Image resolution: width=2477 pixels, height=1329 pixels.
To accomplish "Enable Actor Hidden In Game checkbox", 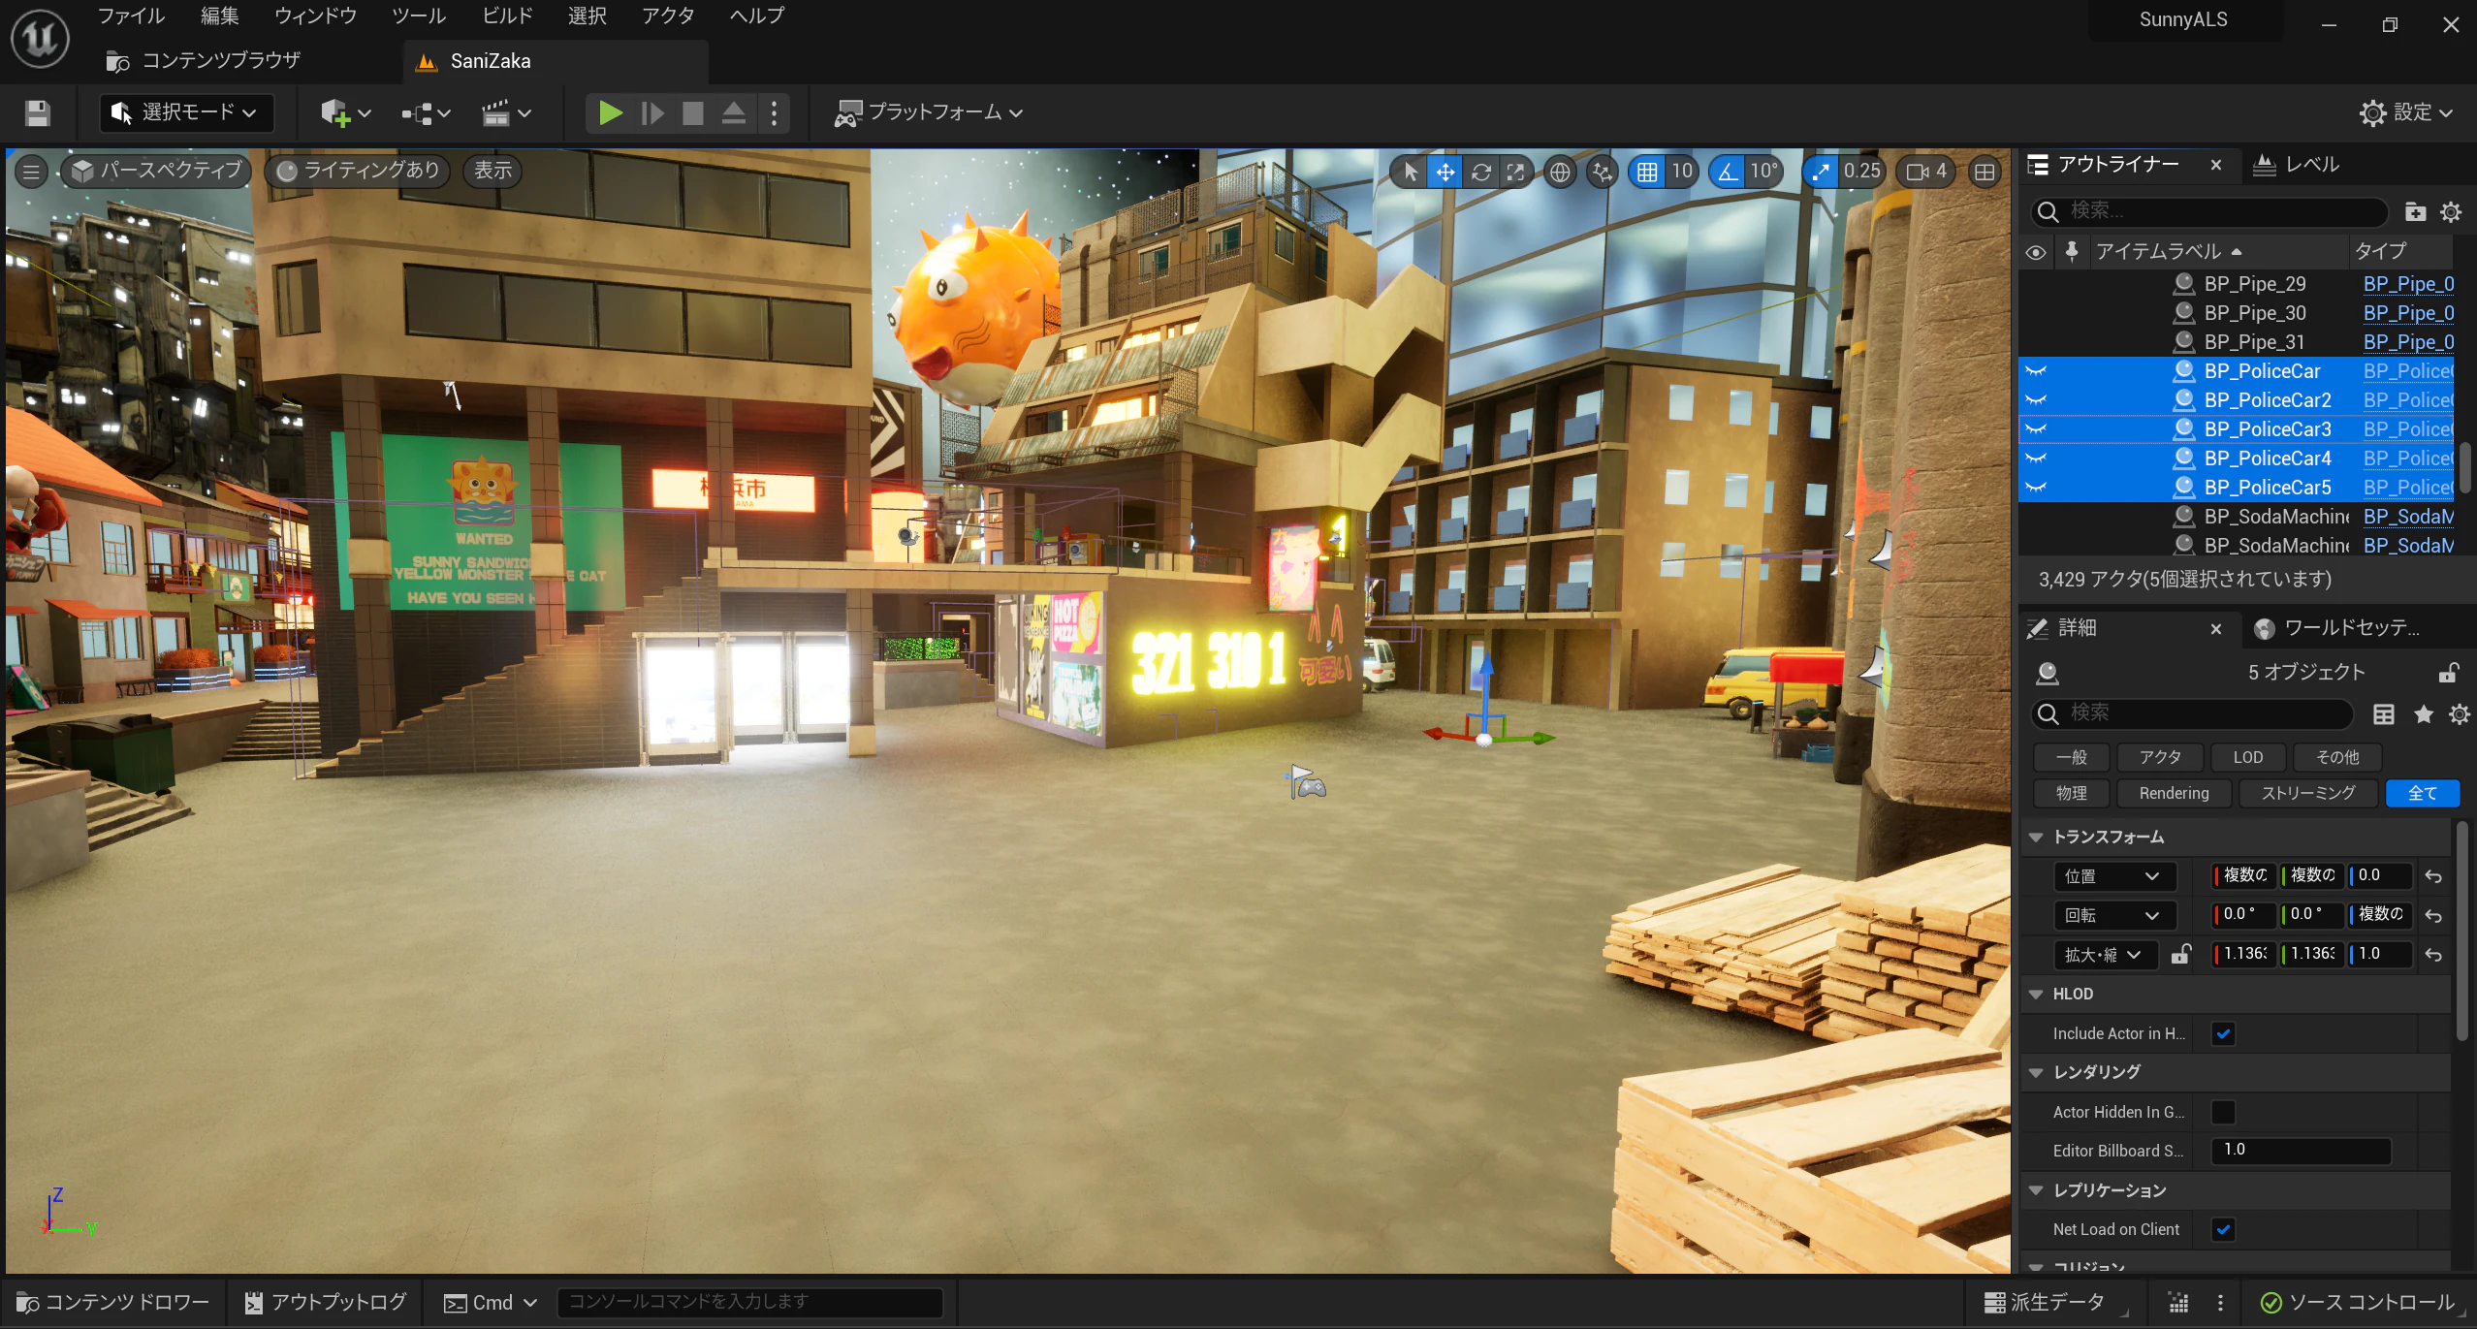I will [x=2223, y=1112].
